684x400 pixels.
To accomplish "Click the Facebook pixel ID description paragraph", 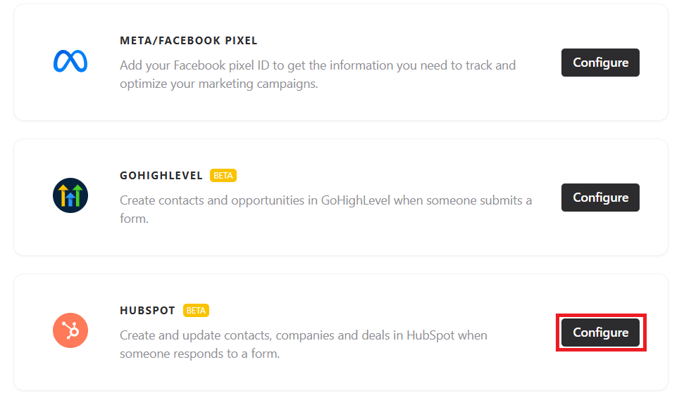I will point(317,75).
